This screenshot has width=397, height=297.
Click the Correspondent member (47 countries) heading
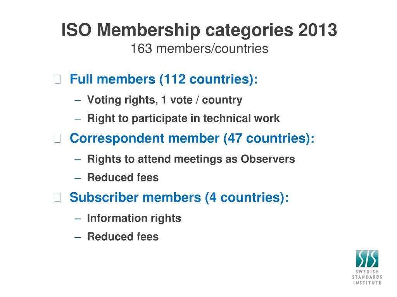click(x=192, y=138)
